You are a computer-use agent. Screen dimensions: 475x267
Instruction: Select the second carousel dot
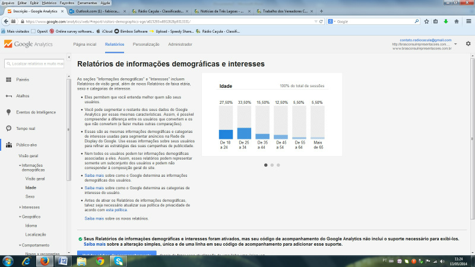(271, 165)
